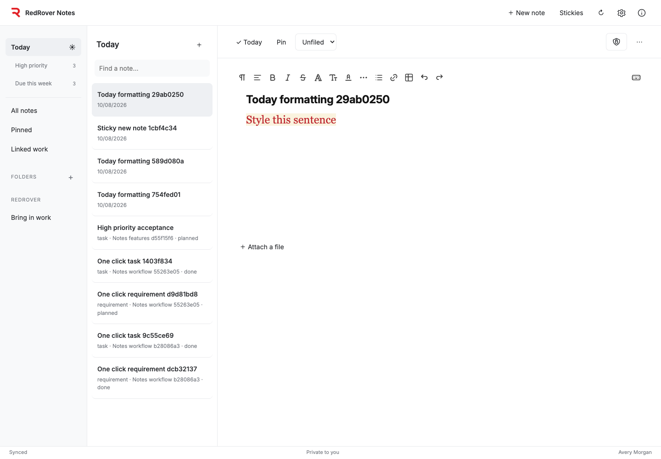Open the text color tool
The image size is (661, 459).
click(x=348, y=78)
